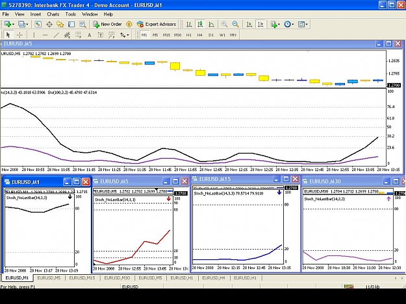Viewport: 406px width, 304px height.
Task: Switch to M15 timeframe button
Action: 166,35
